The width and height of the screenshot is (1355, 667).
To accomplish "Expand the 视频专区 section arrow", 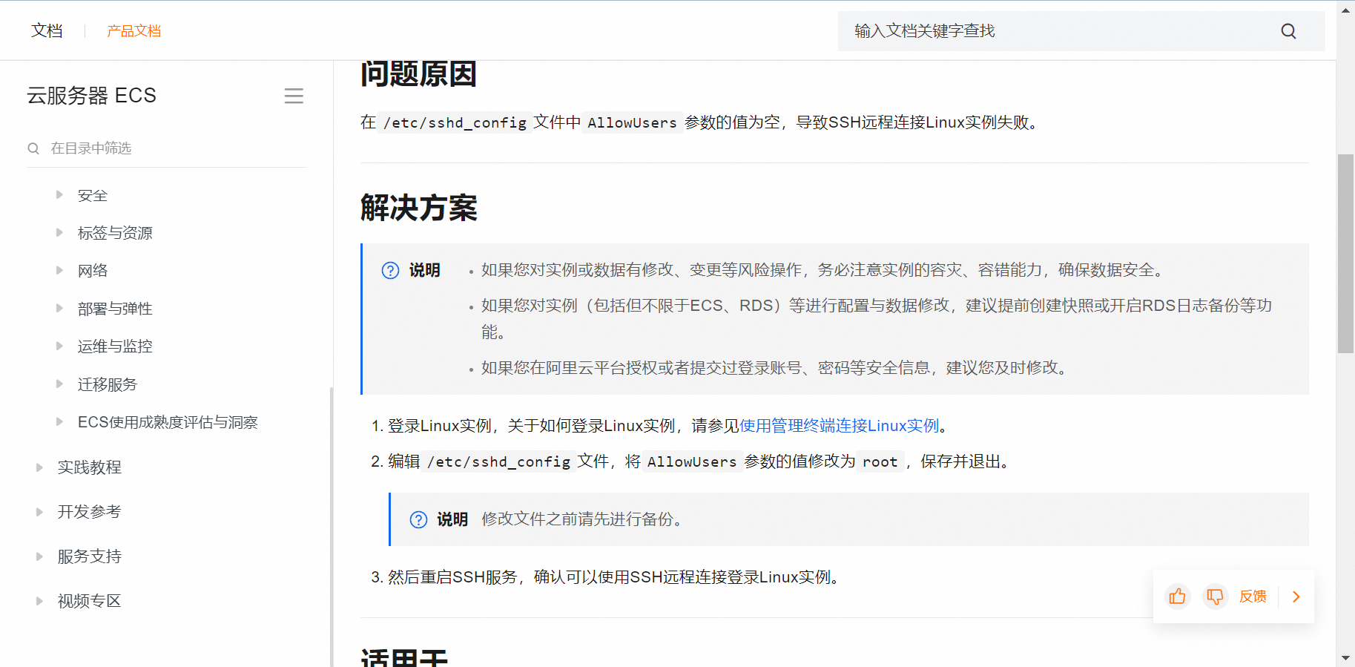I will (39, 601).
